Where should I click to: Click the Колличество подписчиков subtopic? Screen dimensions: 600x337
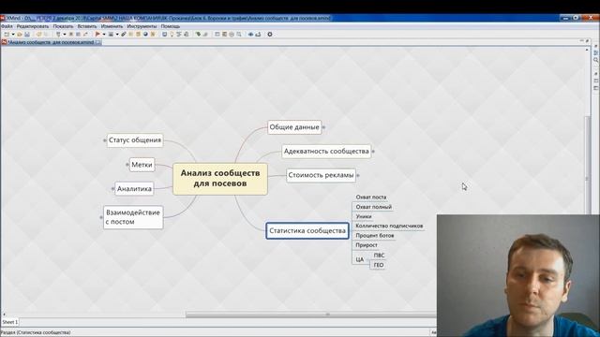pyautogui.click(x=389, y=226)
